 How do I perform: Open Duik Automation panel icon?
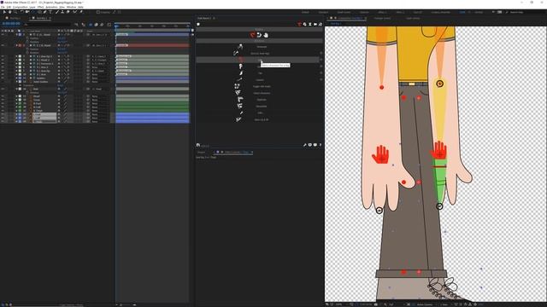259,35
